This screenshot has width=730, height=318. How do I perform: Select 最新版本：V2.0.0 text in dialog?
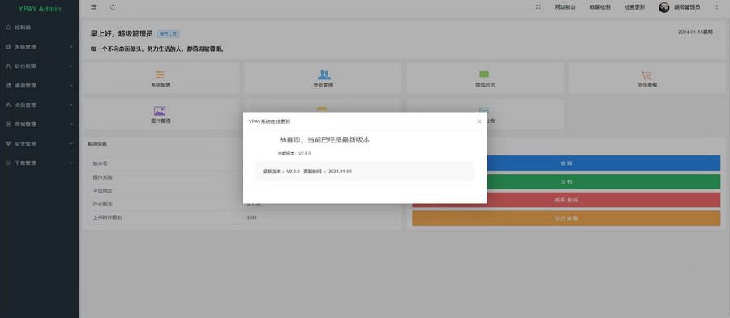pos(281,172)
